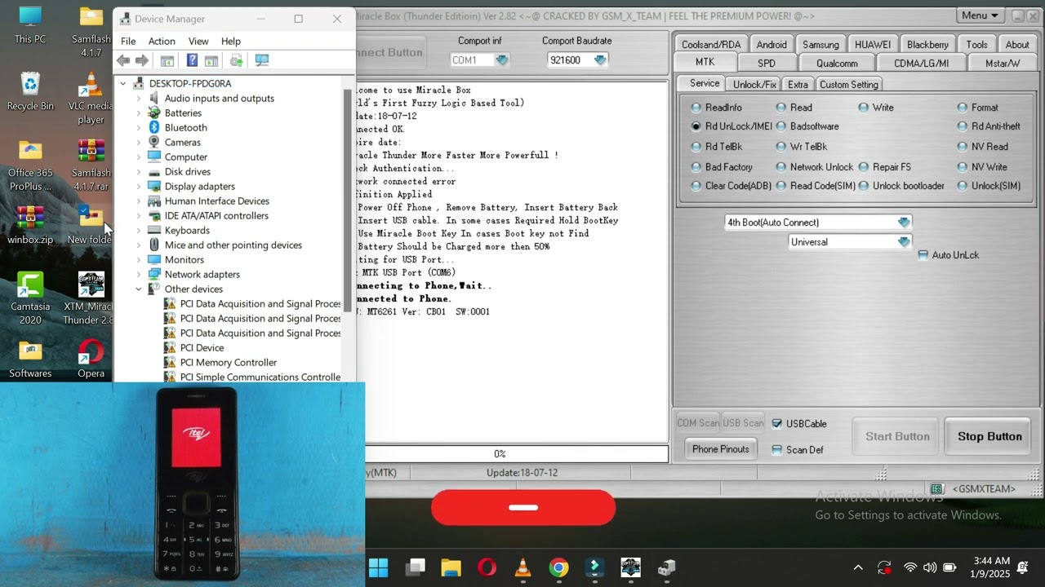Collapse the Other devices node
Screen dimensions: 1045x587
click(x=138, y=289)
